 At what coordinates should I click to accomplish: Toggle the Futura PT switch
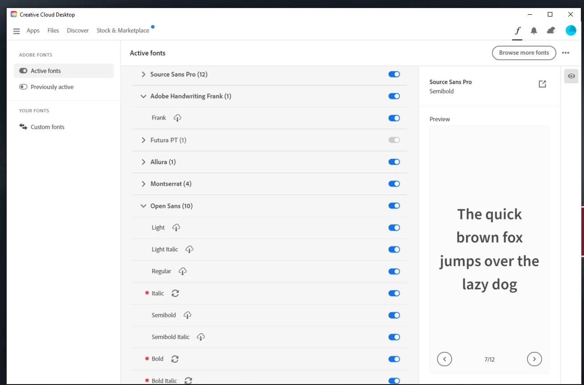(394, 140)
